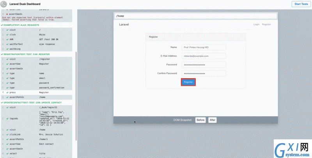
Task: Select the 'assertSee Register' step
Action: [37, 64]
